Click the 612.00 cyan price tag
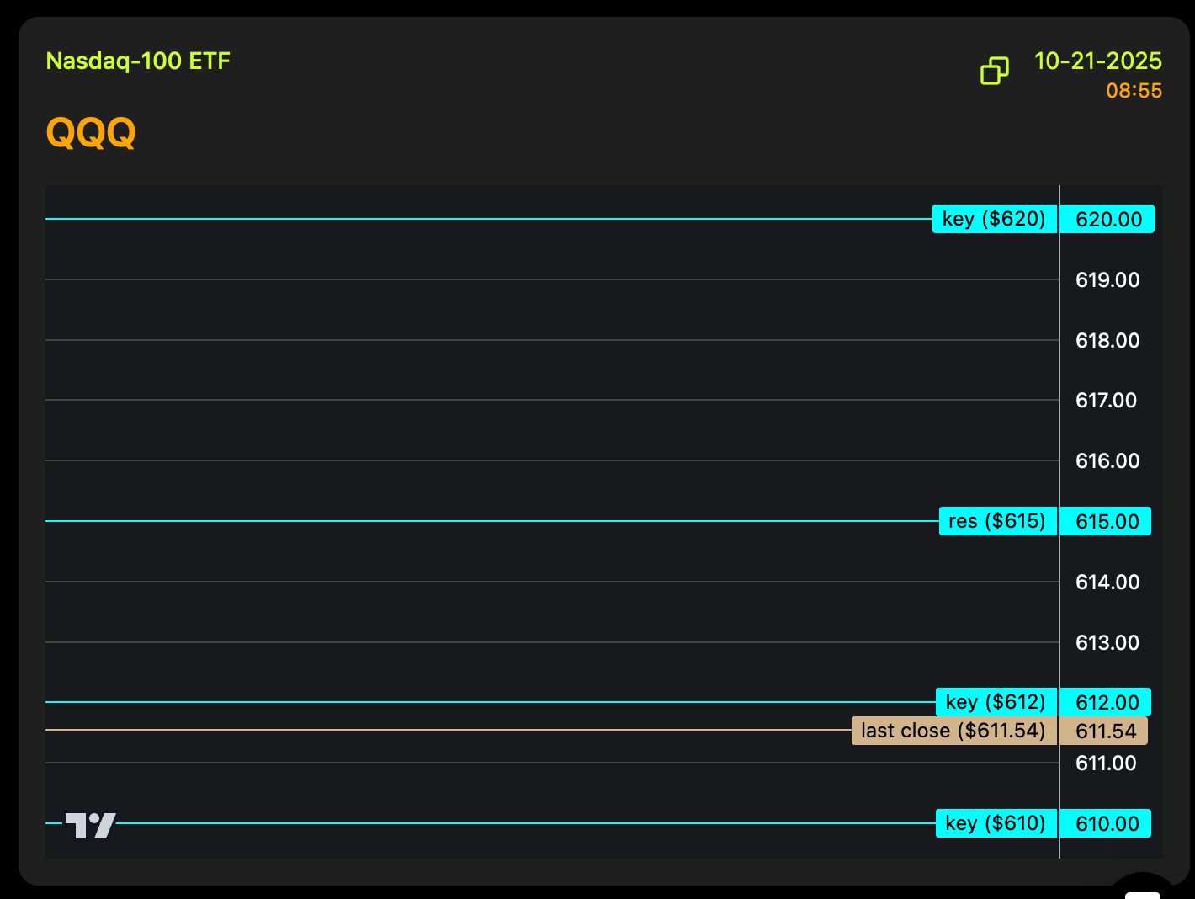1195x899 pixels. [x=1106, y=703]
